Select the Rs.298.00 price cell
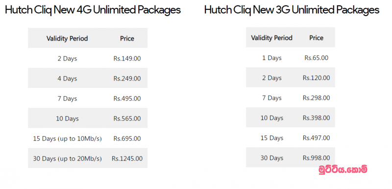The height and width of the screenshot is (189, 392). [x=316, y=98]
